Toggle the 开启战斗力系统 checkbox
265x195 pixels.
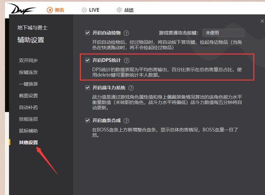(x=87, y=88)
